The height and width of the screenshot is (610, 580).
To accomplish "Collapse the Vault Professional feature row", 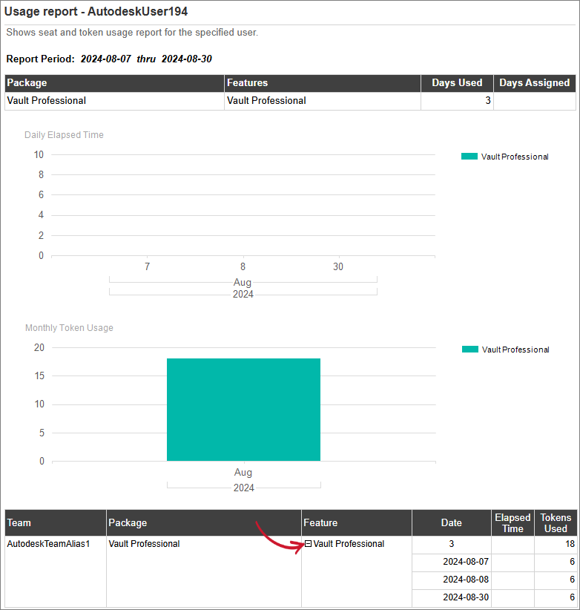I will point(309,543).
